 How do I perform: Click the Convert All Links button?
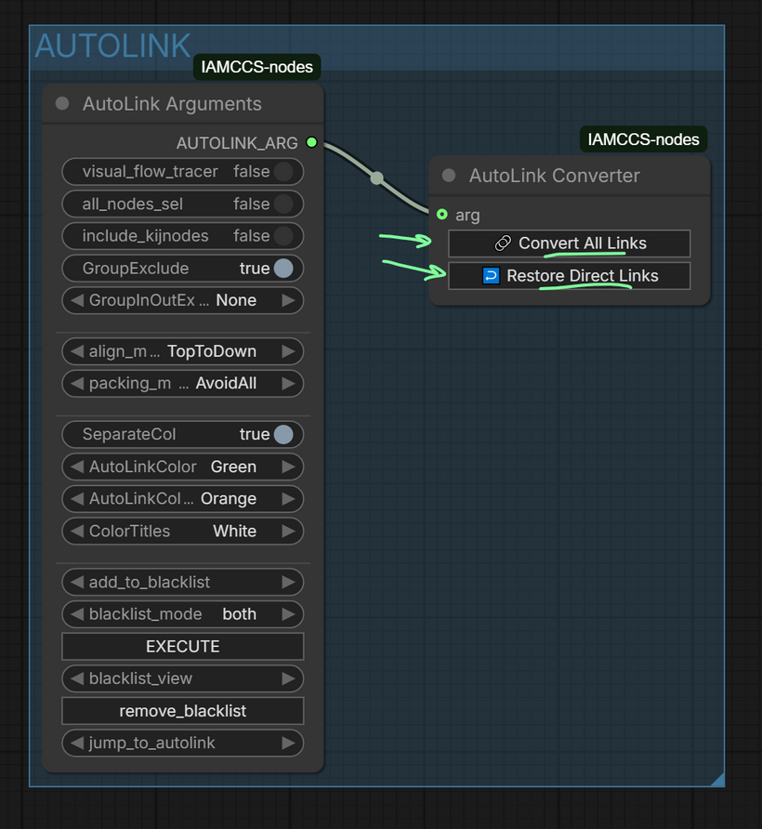[569, 243]
